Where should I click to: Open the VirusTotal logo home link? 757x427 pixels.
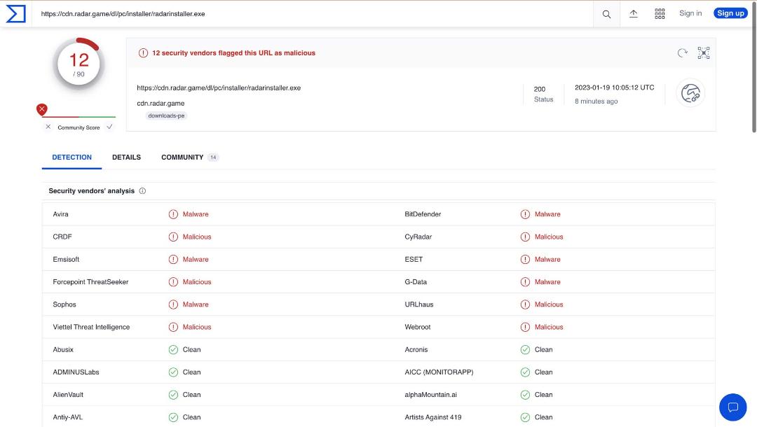pos(15,13)
